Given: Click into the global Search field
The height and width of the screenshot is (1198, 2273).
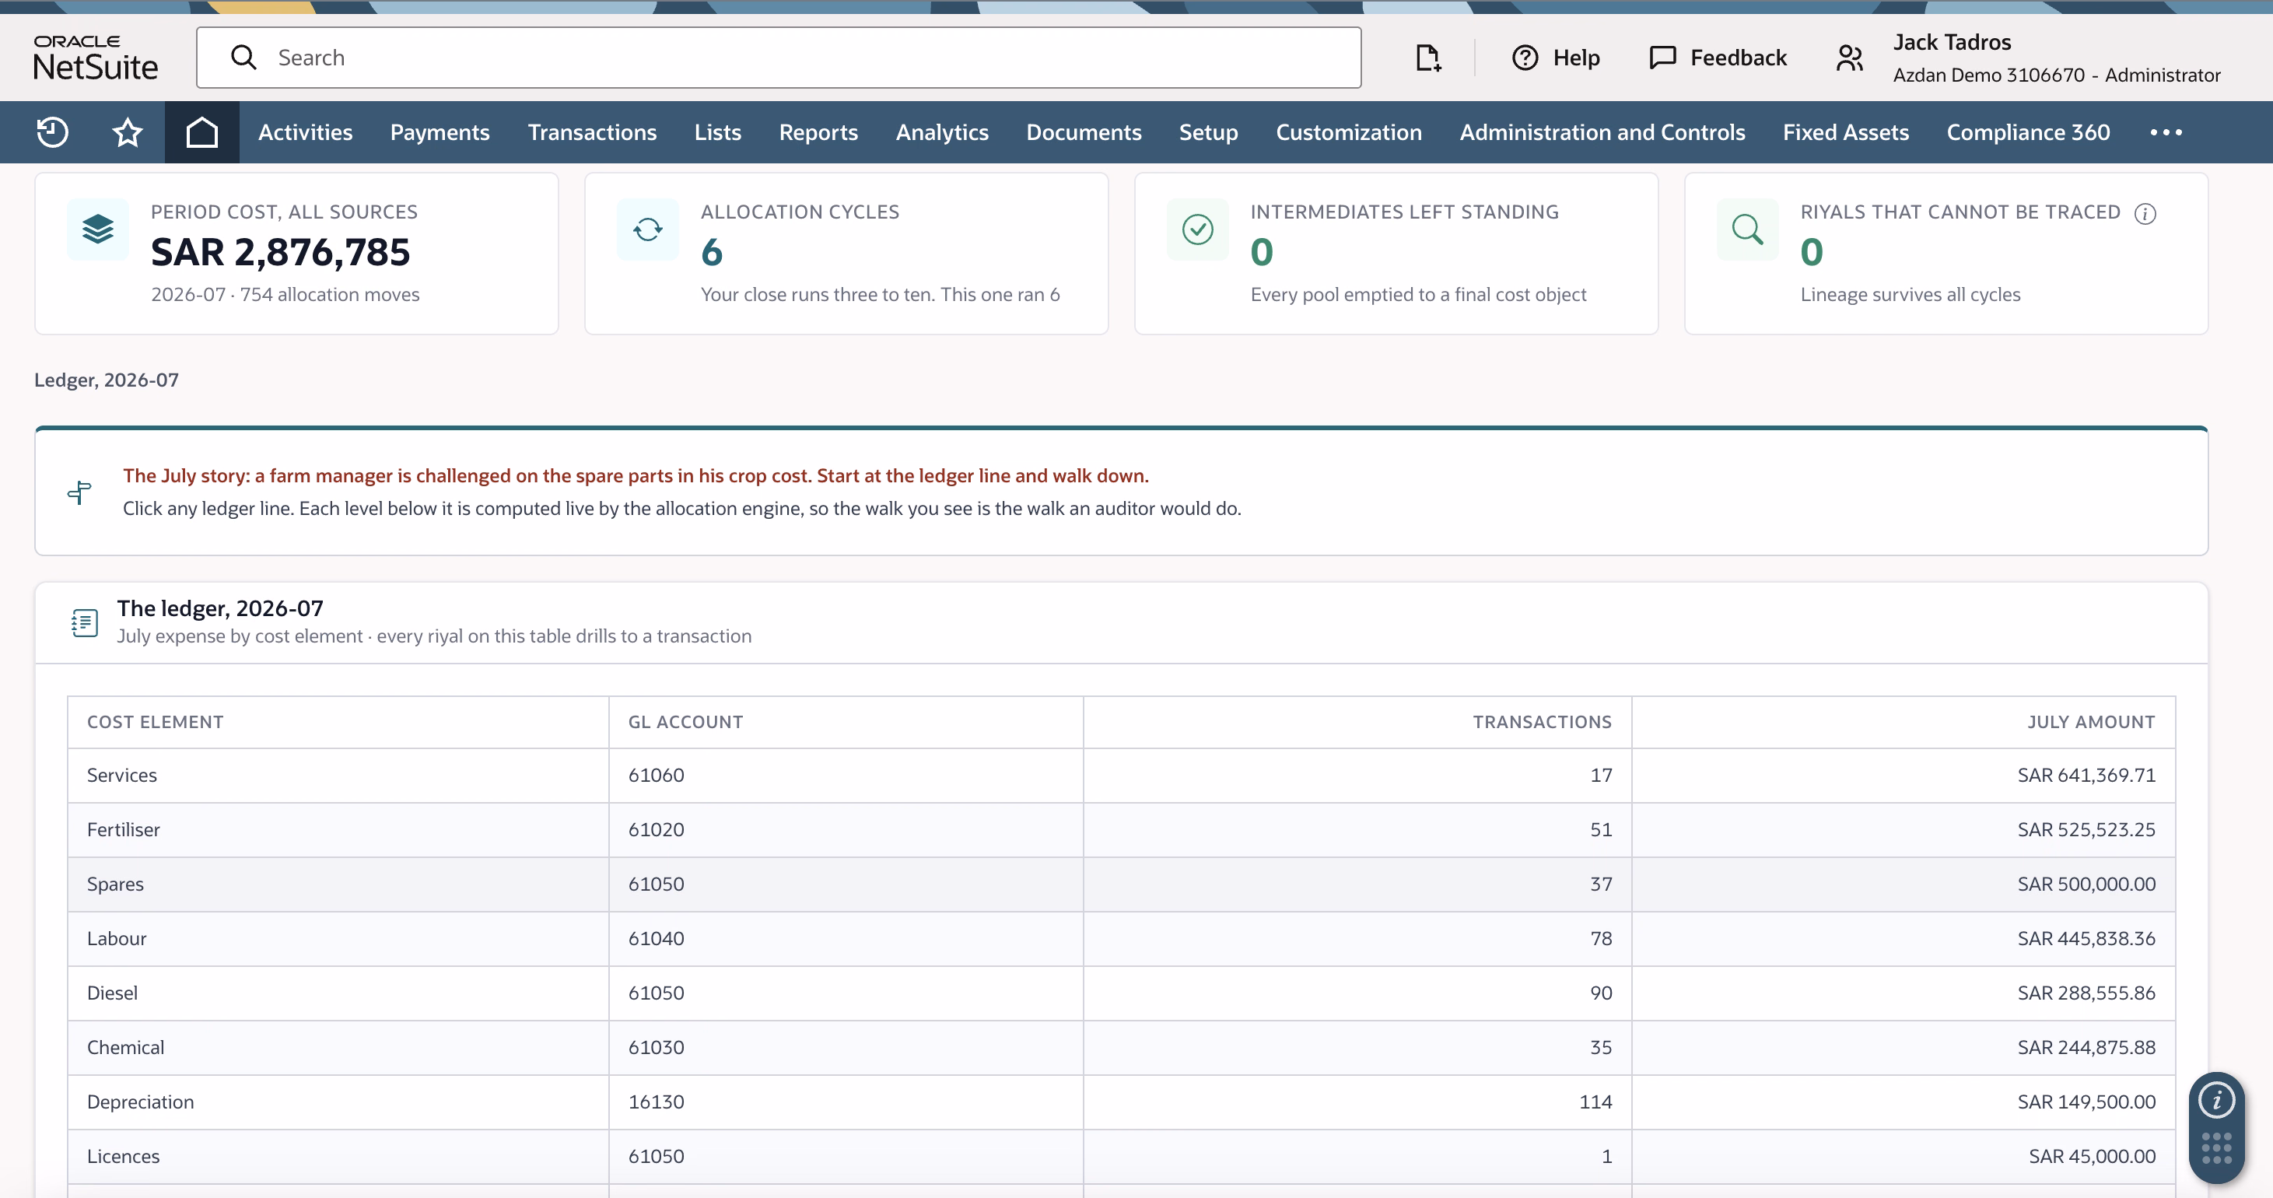Looking at the screenshot, I should (x=778, y=58).
